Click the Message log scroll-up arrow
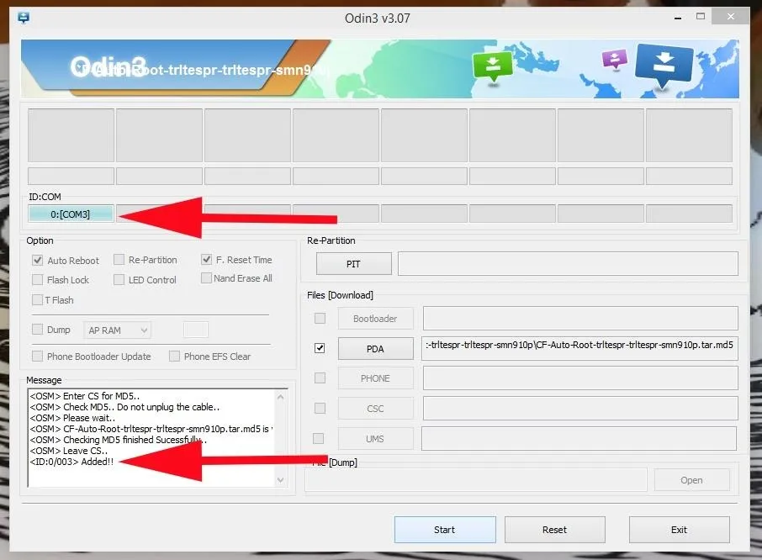The width and height of the screenshot is (762, 560). [x=280, y=397]
